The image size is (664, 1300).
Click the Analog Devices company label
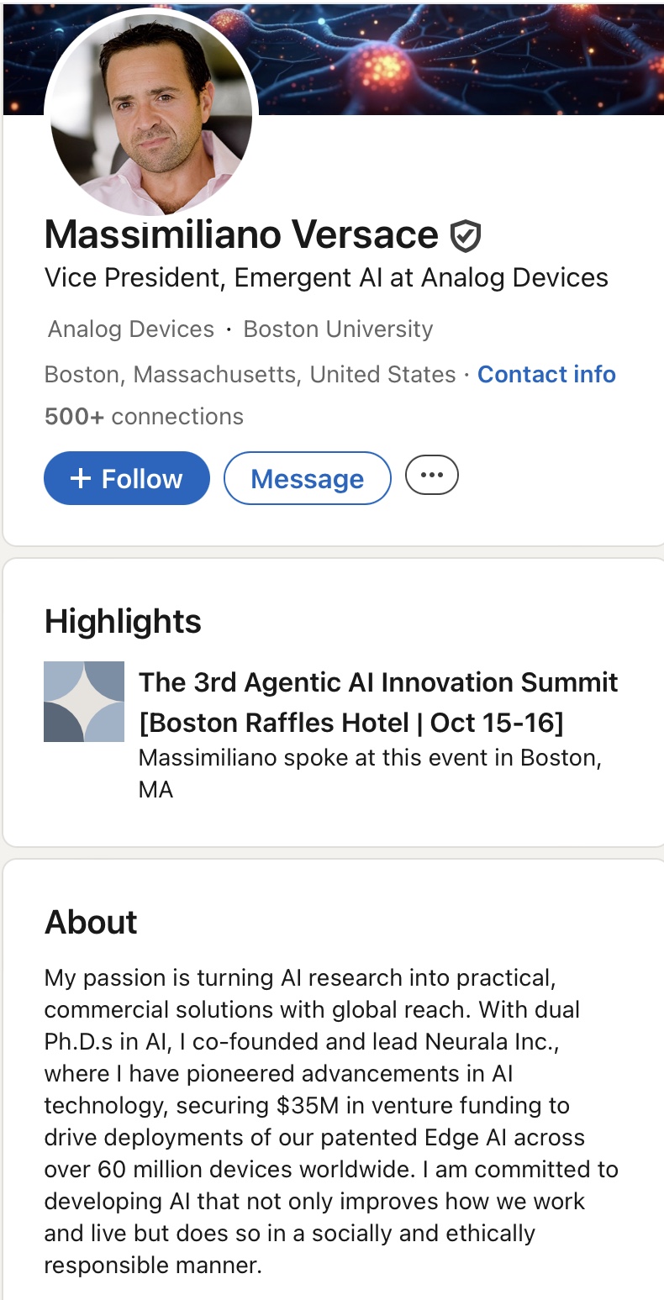coord(131,329)
